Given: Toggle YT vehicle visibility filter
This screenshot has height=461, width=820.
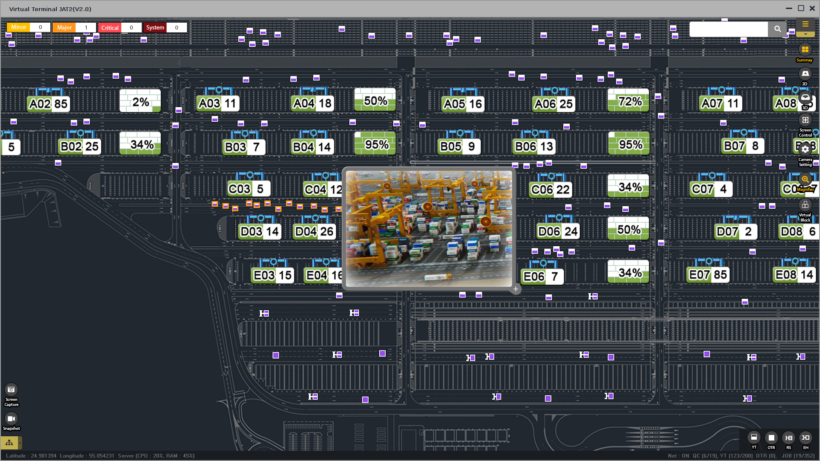Looking at the screenshot, I should tap(754, 438).
